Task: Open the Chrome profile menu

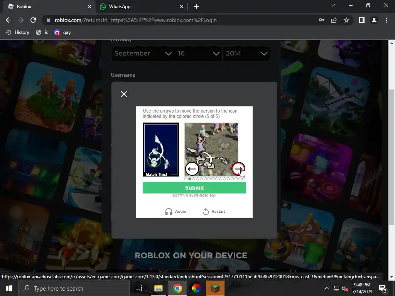Action: (x=374, y=20)
